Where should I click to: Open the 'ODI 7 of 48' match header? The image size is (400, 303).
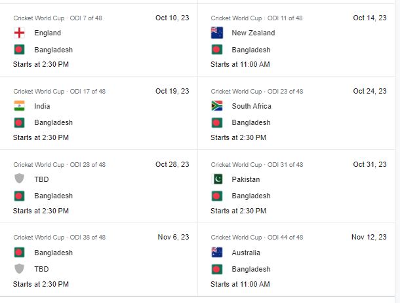click(58, 18)
